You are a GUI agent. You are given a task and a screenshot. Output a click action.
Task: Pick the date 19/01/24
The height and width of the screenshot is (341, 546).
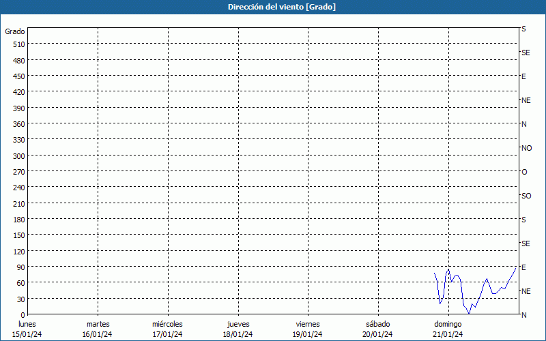point(308,334)
